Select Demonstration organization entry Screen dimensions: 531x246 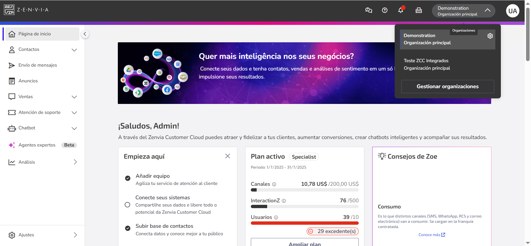click(447, 39)
